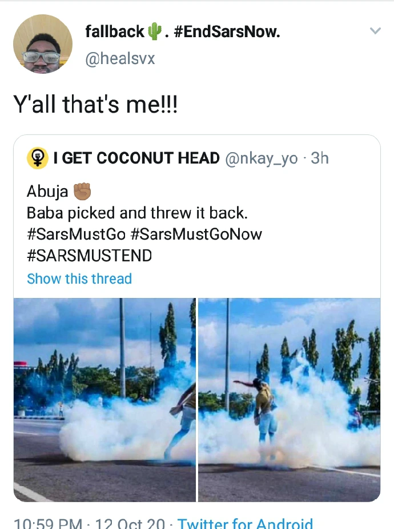This screenshot has height=529, width=394.
Task: Click "Baba picked and threw it back" text
Action: coord(136,213)
